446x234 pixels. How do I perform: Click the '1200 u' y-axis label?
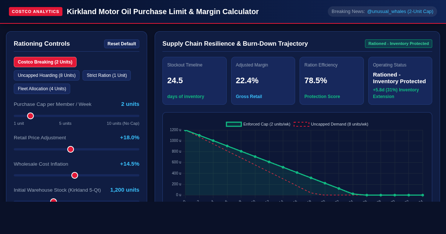[175, 130]
